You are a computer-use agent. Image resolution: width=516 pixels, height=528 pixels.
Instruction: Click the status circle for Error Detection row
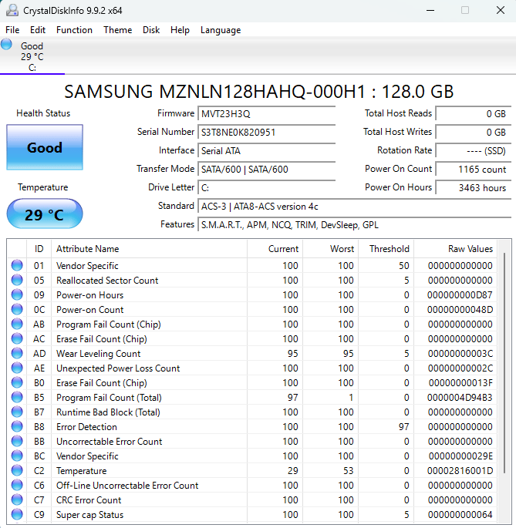point(17,427)
